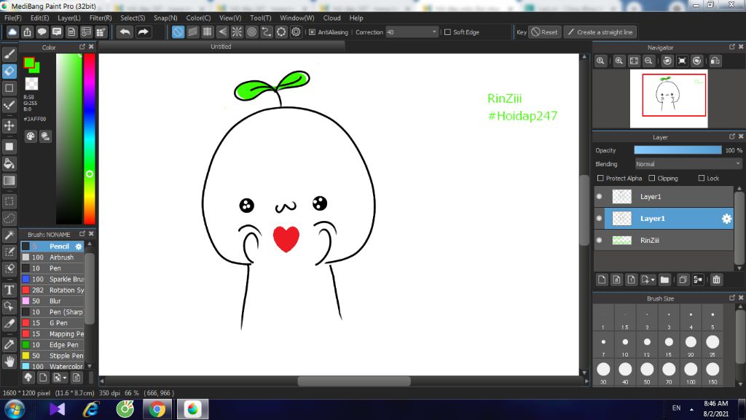The width and height of the screenshot is (746, 420).
Task: Choose the Hand pan tool
Action: (9, 361)
